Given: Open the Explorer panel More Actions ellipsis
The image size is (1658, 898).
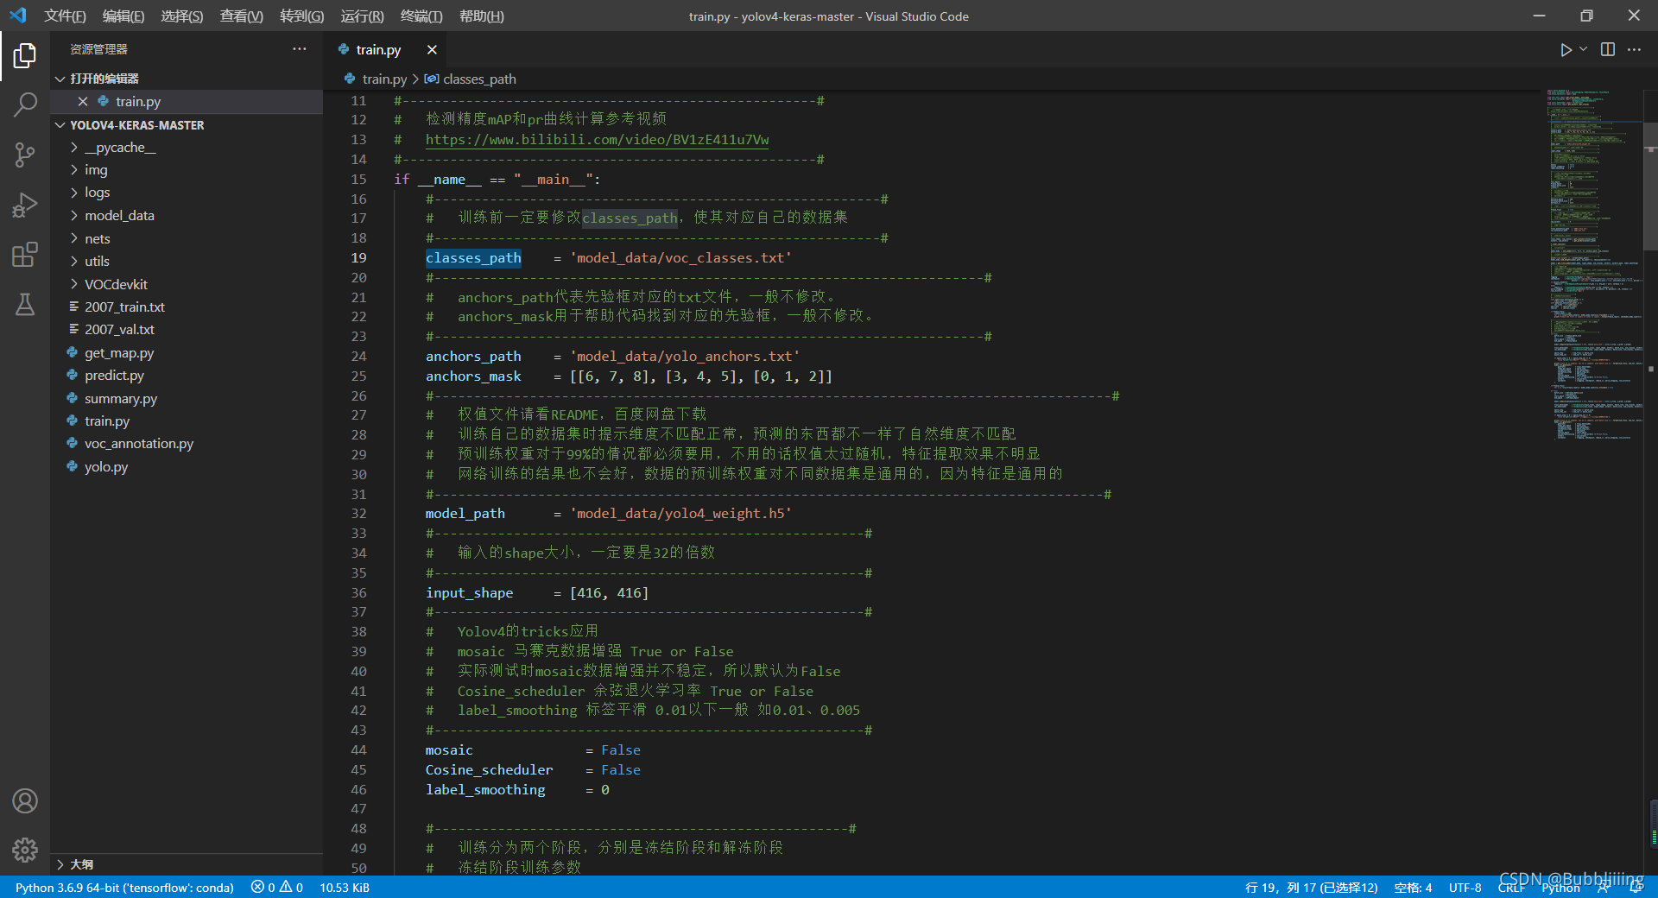Looking at the screenshot, I should click(300, 49).
